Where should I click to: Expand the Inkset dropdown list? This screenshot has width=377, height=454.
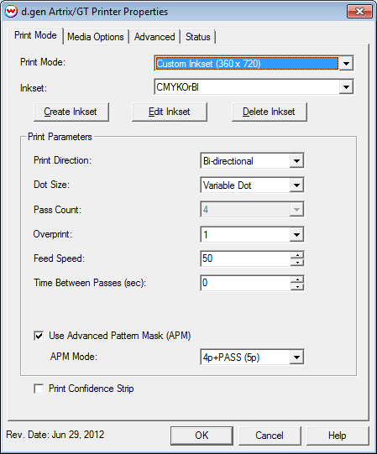point(346,87)
